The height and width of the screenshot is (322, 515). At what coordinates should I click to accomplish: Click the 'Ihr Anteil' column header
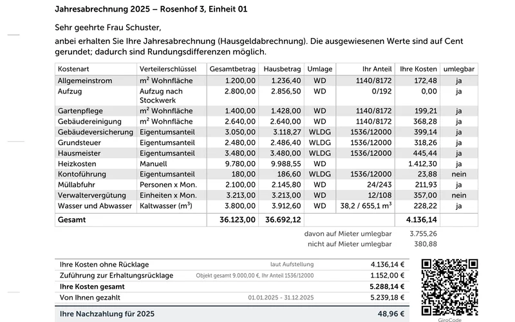pyautogui.click(x=377, y=69)
